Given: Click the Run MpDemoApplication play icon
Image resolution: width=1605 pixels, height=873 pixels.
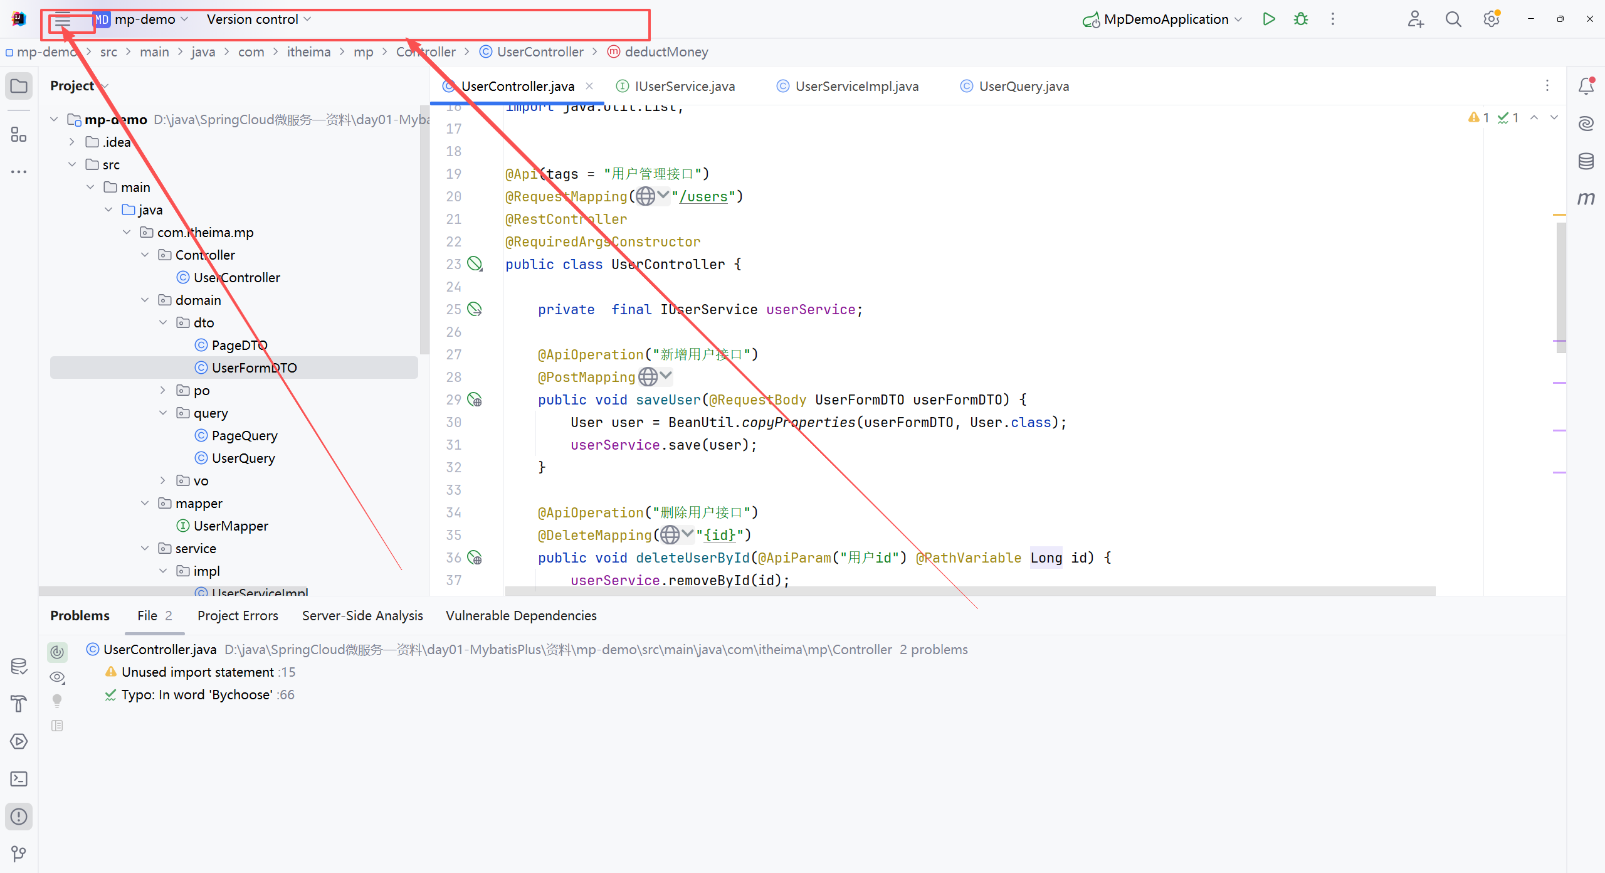Looking at the screenshot, I should tap(1268, 19).
